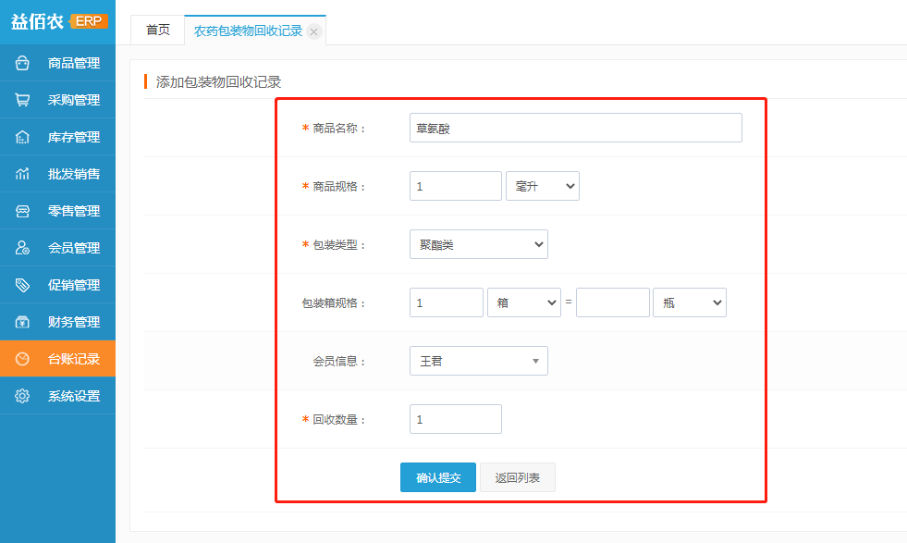Click the 库存管理 warehouse icon
Screen dimensions: 907x543
click(x=23, y=137)
